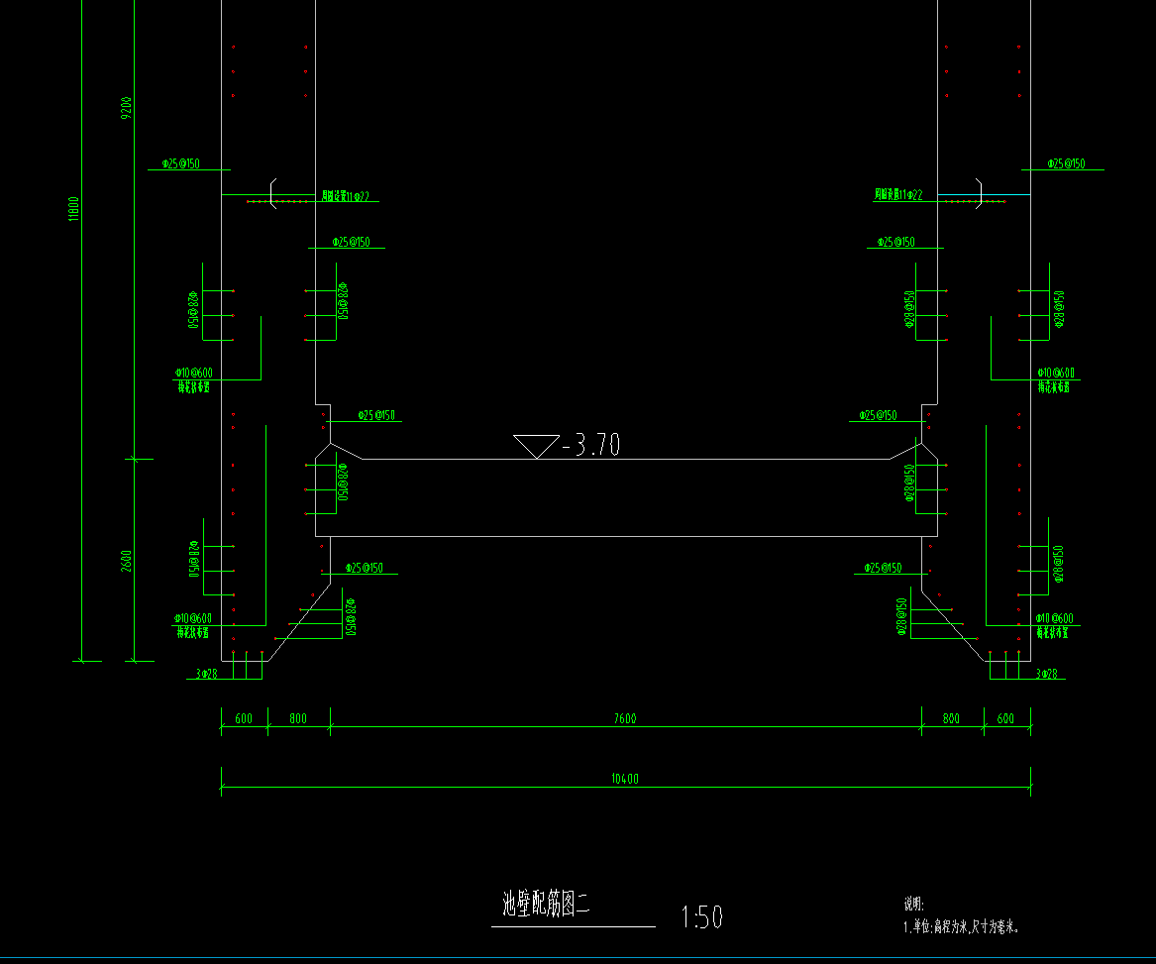Click the 9200 vertical dimension text
The image size is (1156, 964).
coord(127,107)
